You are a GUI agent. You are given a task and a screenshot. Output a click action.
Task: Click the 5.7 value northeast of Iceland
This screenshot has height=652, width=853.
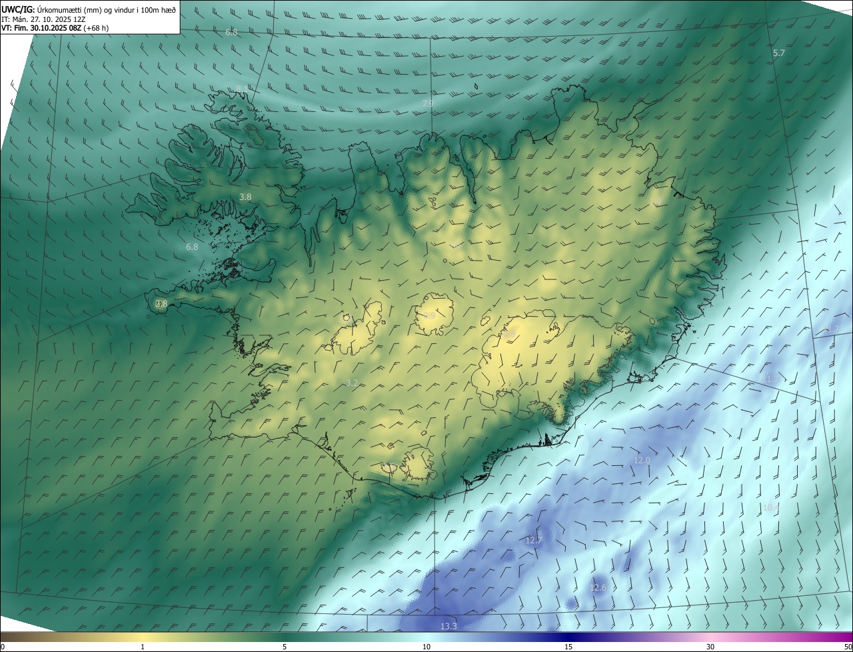click(x=778, y=53)
